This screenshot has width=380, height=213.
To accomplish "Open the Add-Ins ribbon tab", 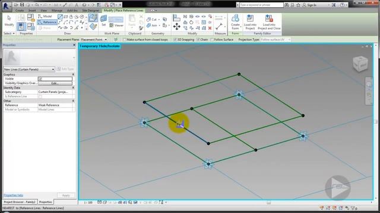I will click(72, 11).
